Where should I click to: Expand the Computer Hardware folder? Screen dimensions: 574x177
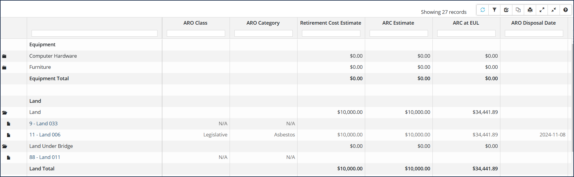point(4,56)
